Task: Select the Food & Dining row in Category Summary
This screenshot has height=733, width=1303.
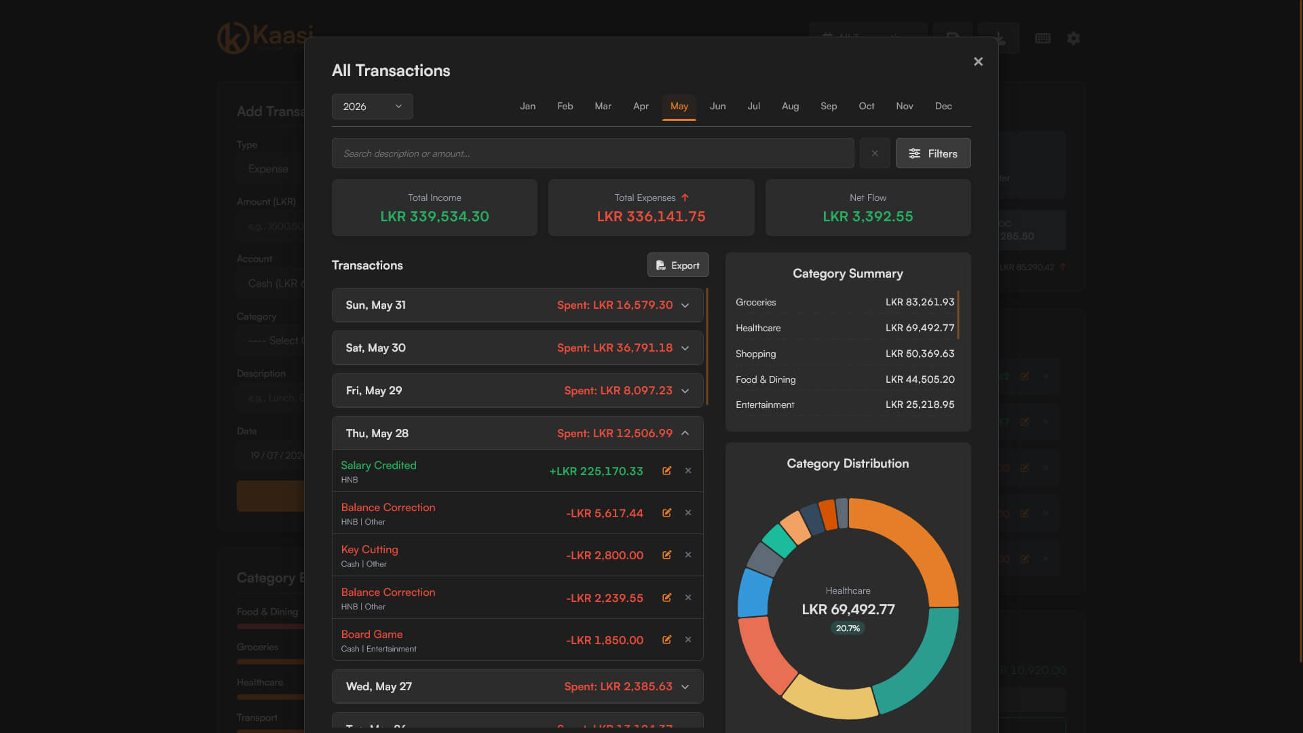Action: (x=845, y=379)
